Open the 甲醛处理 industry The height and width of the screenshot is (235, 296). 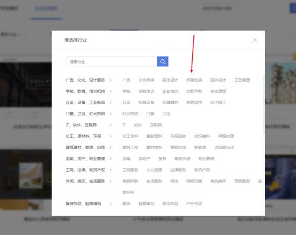coord(226,136)
